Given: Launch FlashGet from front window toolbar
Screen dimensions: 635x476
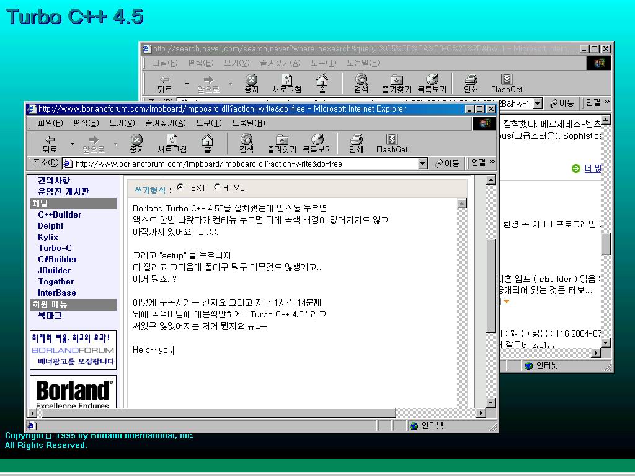Looking at the screenshot, I should point(392,143).
